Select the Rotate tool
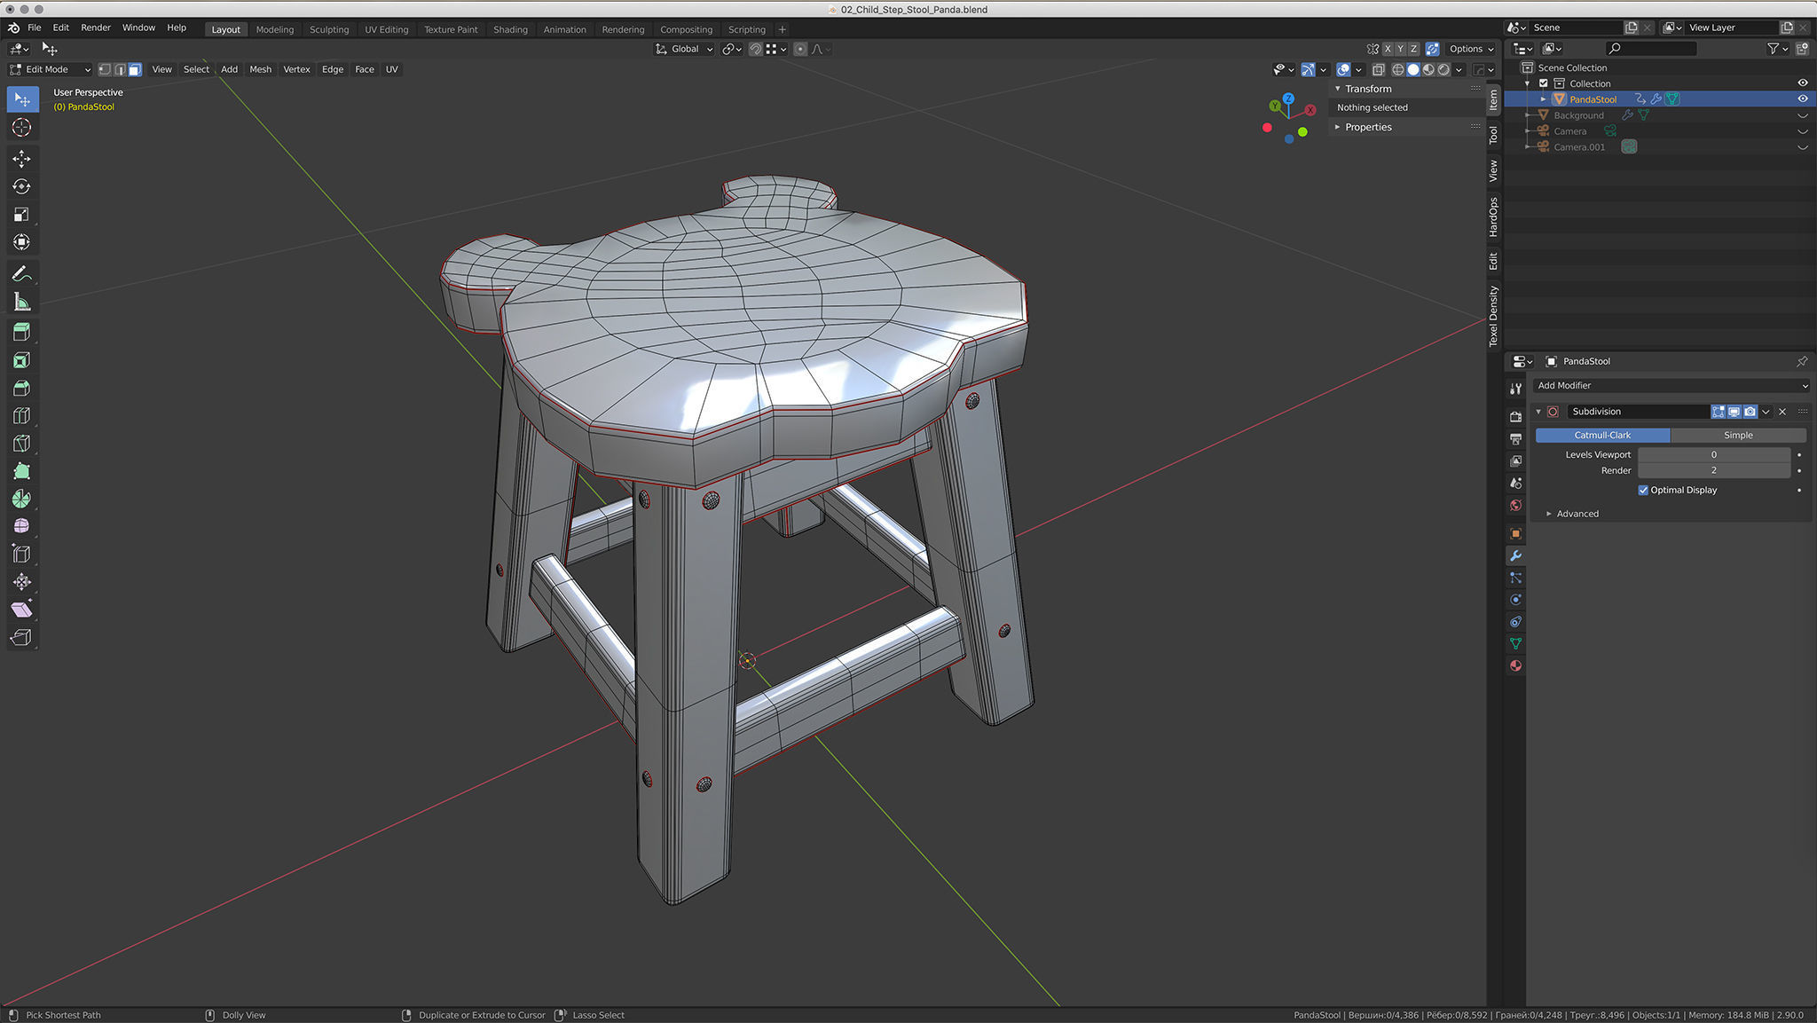The height and width of the screenshot is (1023, 1817). coord(21,186)
